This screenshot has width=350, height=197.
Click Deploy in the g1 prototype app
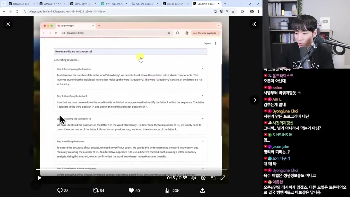[207, 44]
